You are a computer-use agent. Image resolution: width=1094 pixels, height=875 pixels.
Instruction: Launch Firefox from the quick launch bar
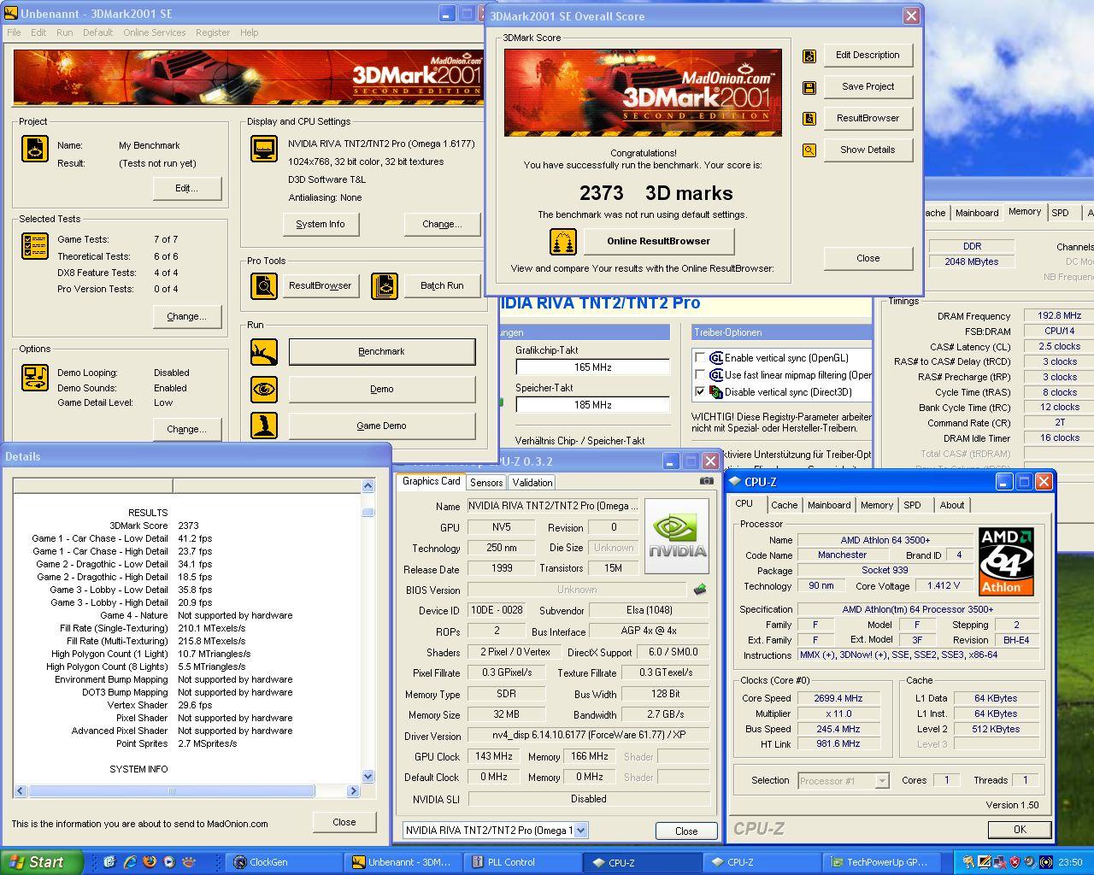pyautogui.click(x=150, y=862)
